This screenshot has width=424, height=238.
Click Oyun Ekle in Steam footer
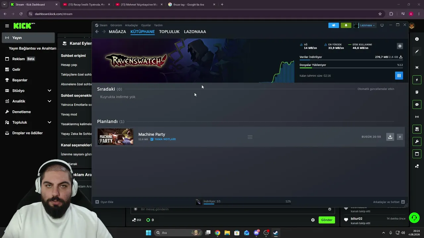[x=104, y=202]
